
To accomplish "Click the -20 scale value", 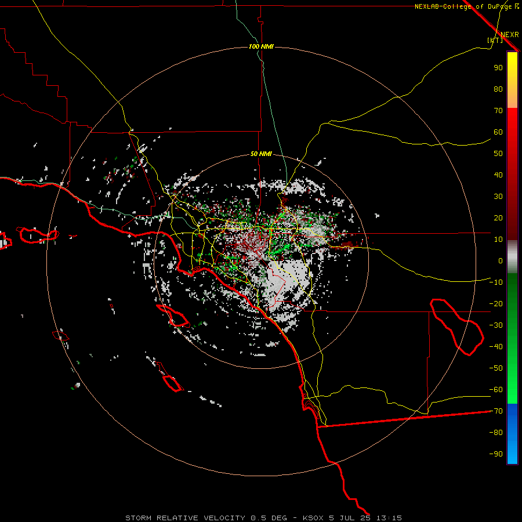I will (x=496, y=303).
